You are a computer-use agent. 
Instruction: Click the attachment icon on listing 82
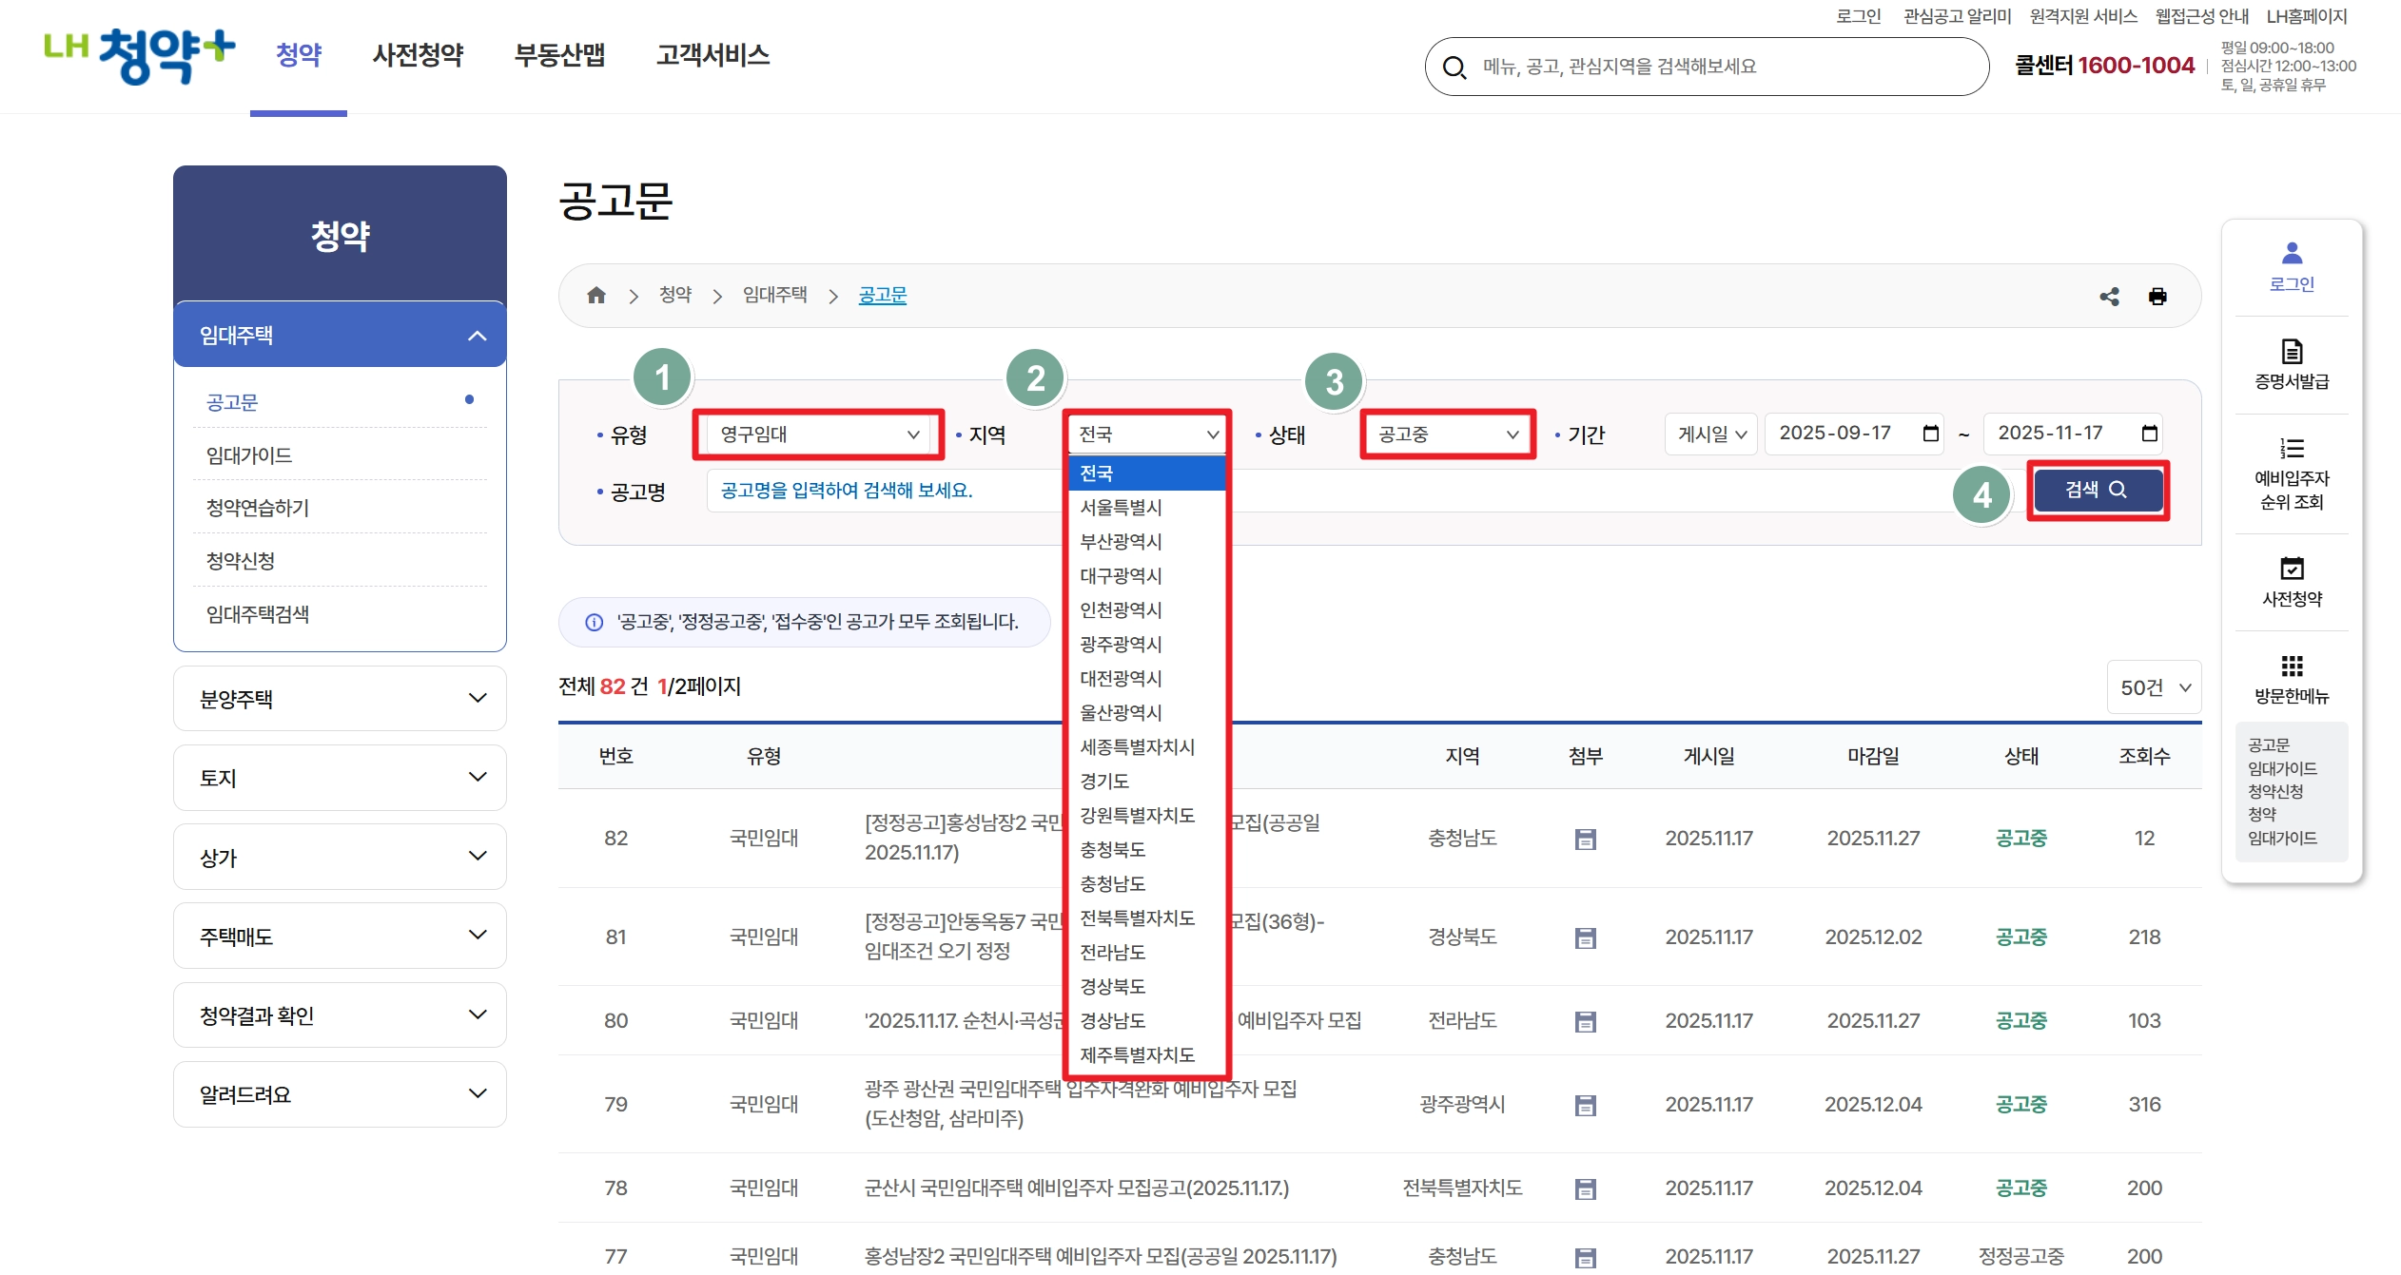tap(1585, 838)
